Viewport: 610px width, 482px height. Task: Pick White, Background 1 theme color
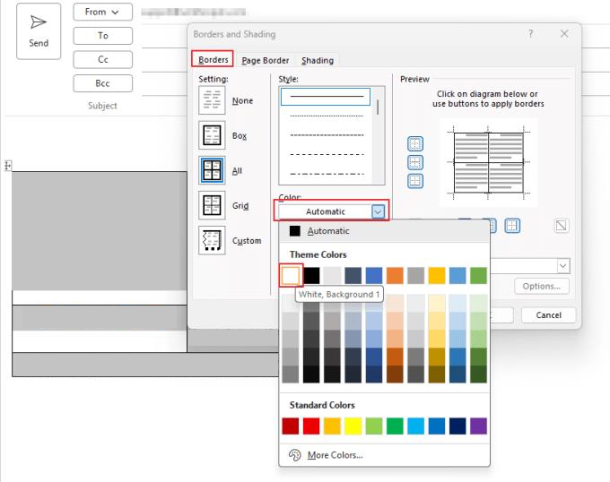point(291,275)
